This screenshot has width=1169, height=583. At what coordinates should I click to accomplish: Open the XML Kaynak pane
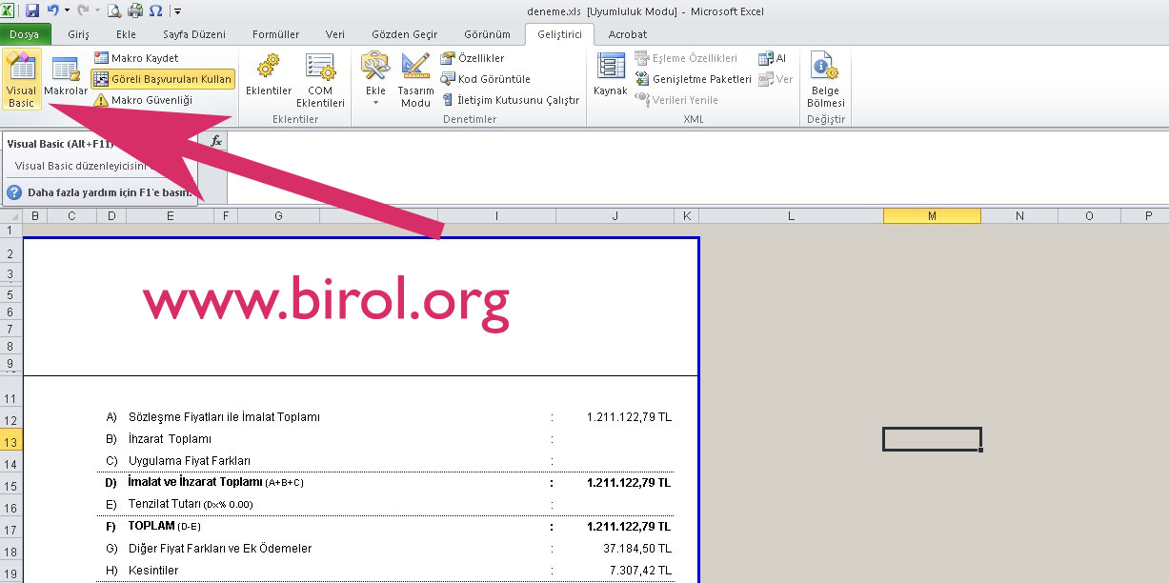pos(610,76)
